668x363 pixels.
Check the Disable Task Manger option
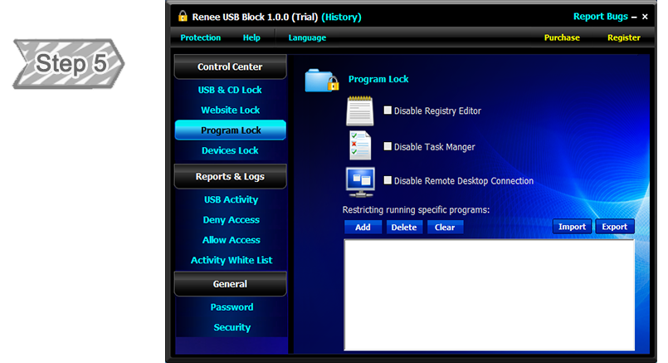[x=388, y=146]
